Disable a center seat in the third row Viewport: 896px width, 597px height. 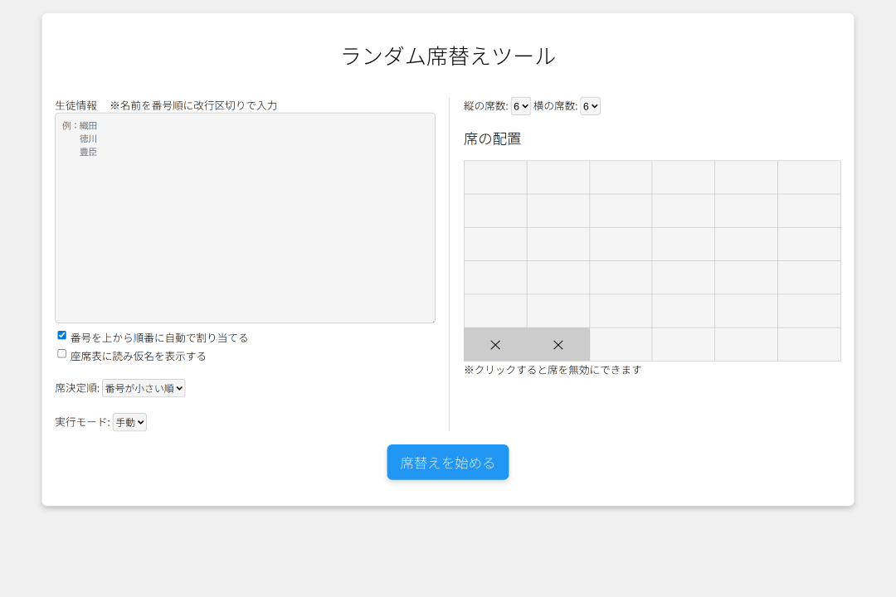[x=621, y=243]
